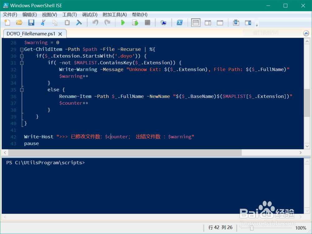Run the script with the green play icon
This screenshot has height=234, width=312.
pyautogui.click(x=123, y=23)
